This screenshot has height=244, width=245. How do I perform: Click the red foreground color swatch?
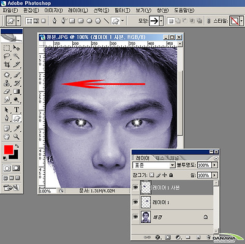[9, 150]
